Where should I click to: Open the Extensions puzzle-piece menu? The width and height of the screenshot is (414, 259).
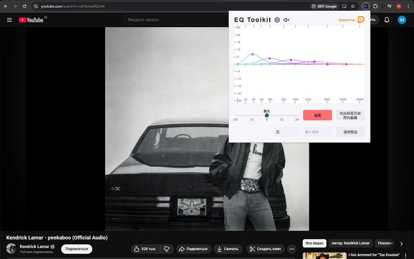click(376, 6)
